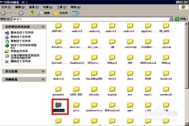Select the .servotmp folder
The width and height of the screenshot is (189, 126).
(x=130, y=44)
